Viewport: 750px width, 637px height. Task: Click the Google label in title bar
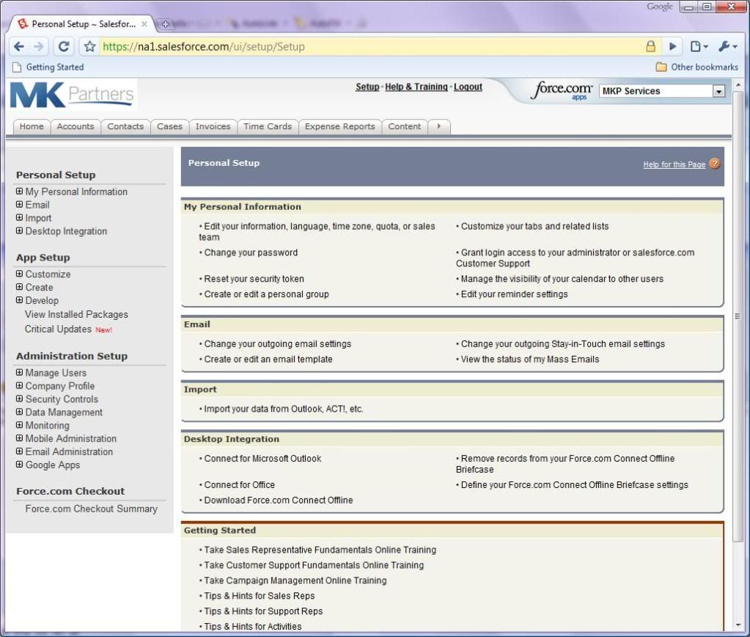(x=660, y=6)
